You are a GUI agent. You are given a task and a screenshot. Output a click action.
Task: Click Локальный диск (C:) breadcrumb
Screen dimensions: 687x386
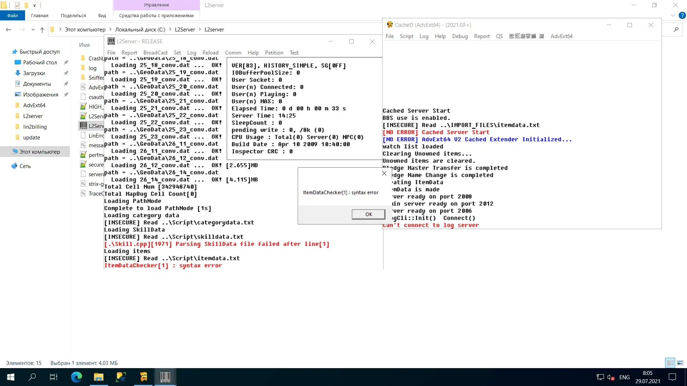140,30
